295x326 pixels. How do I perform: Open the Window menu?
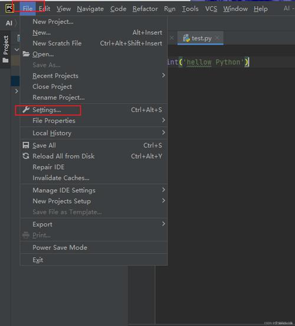click(235, 9)
